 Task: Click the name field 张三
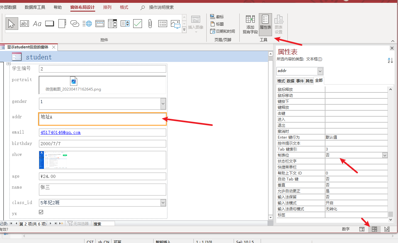102,189
